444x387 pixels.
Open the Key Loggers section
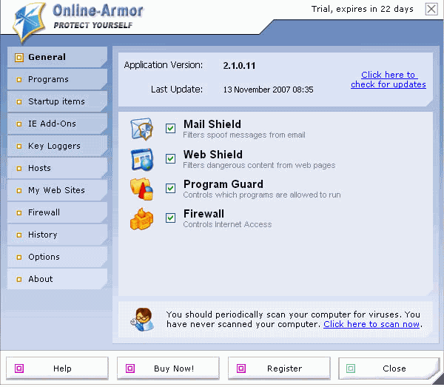(x=57, y=146)
